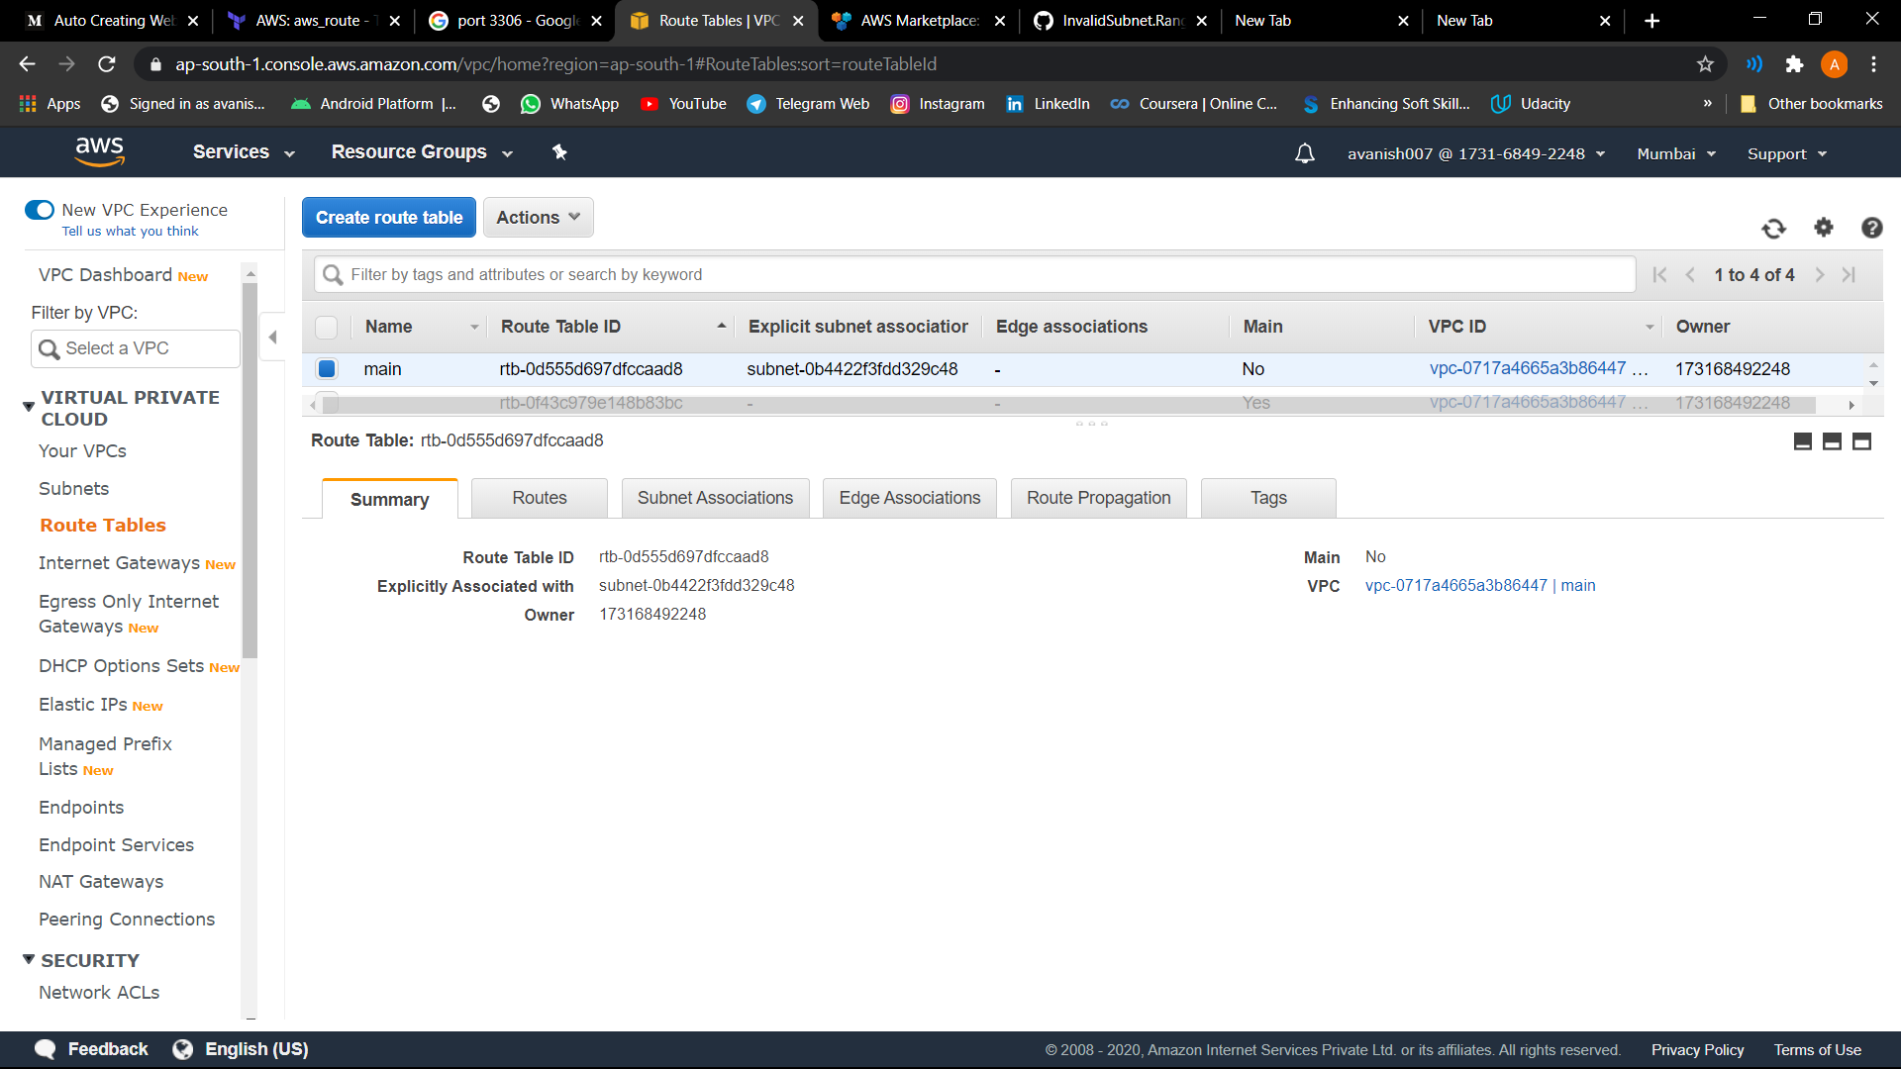Check the main route table row checkbox
Image resolution: width=1901 pixels, height=1069 pixels.
click(327, 369)
